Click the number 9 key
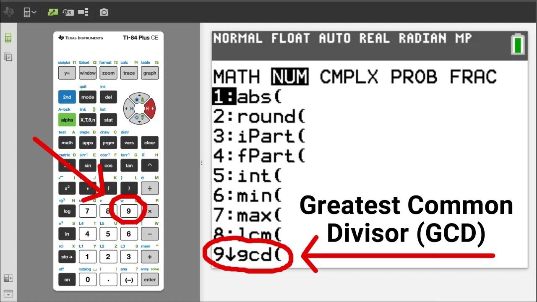Screen dimensions: 537x302 (129, 211)
